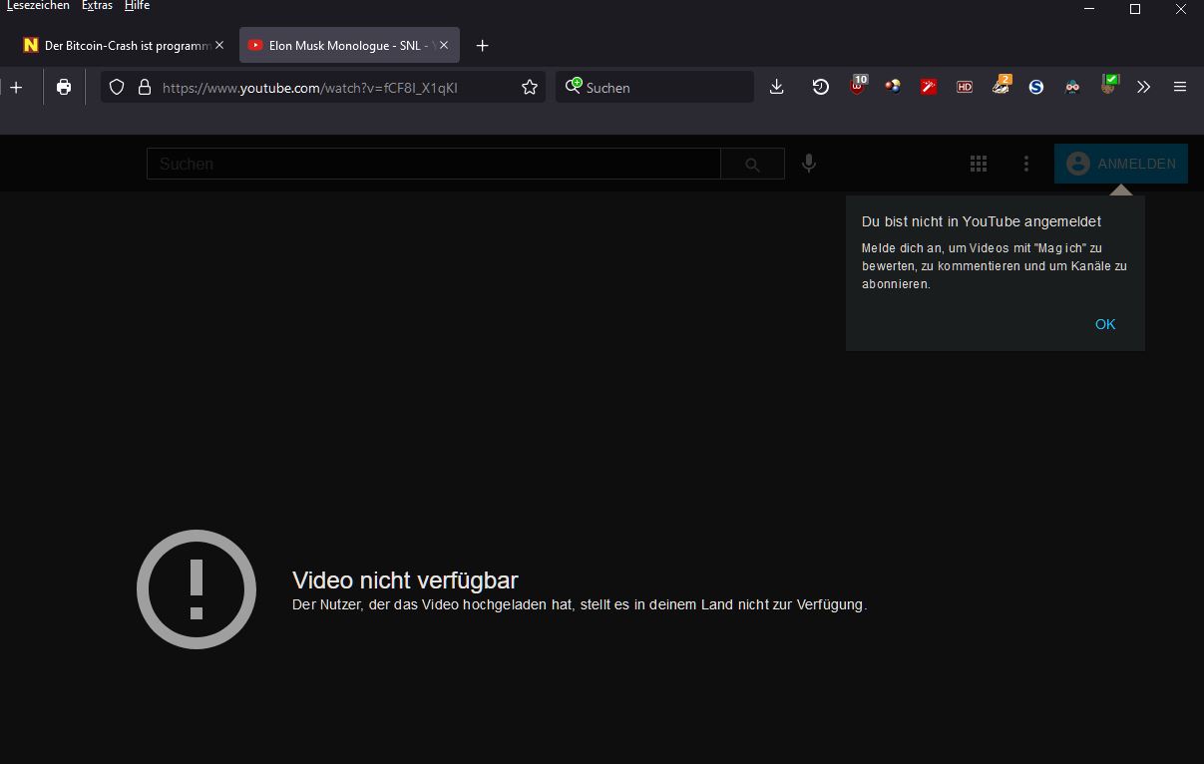Open the tracking protection shield icon
The width and height of the screenshot is (1204, 764).
117,87
